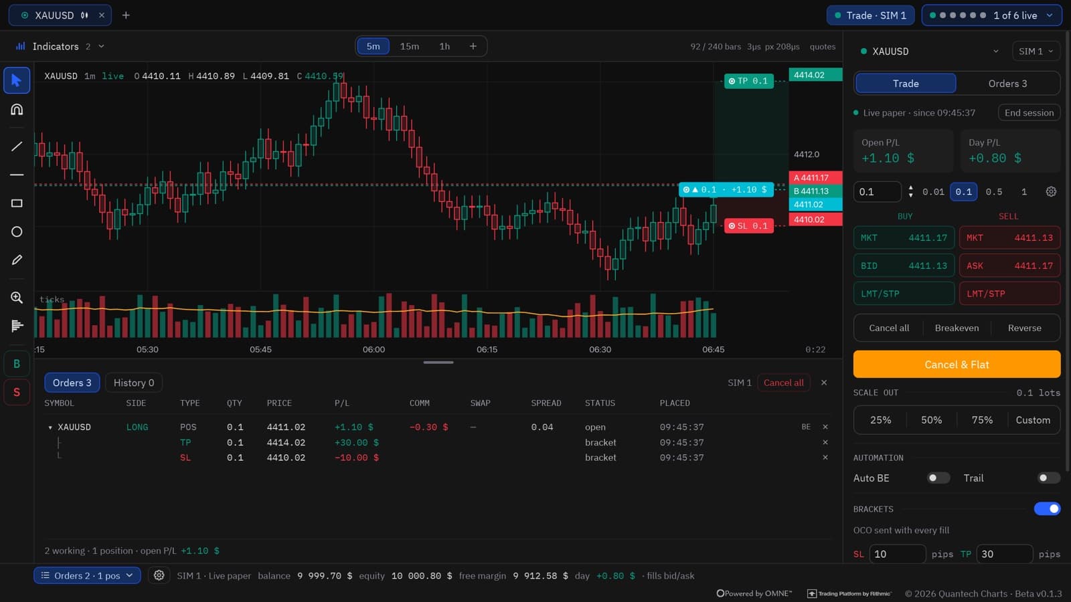Open lot size settings gear
The width and height of the screenshot is (1071, 602).
[1051, 191]
